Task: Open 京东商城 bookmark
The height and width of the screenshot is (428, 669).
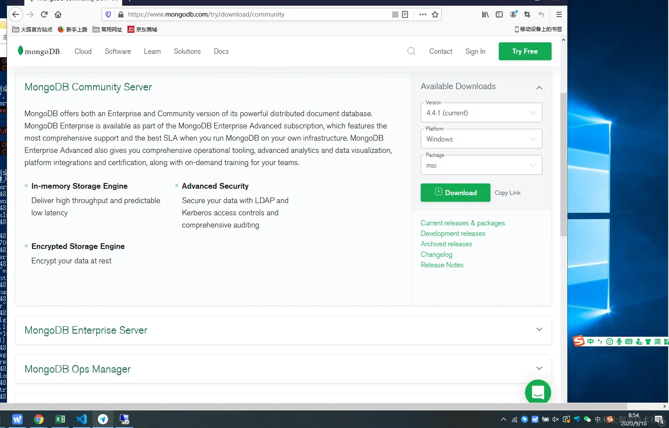Action: click(x=142, y=29)
